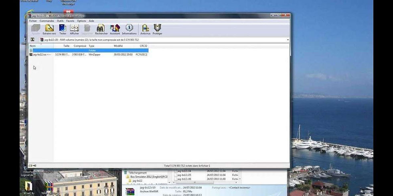Screen dimensions: 393x196
Task: Click the Rechercher binoculars icon
Action: point(101,28)
